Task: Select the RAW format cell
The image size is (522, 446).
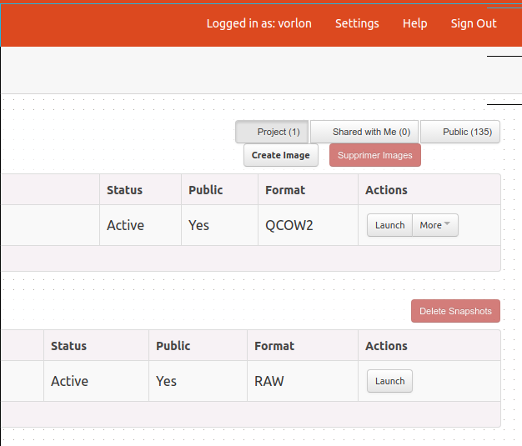Action: (x=303, y=381)
